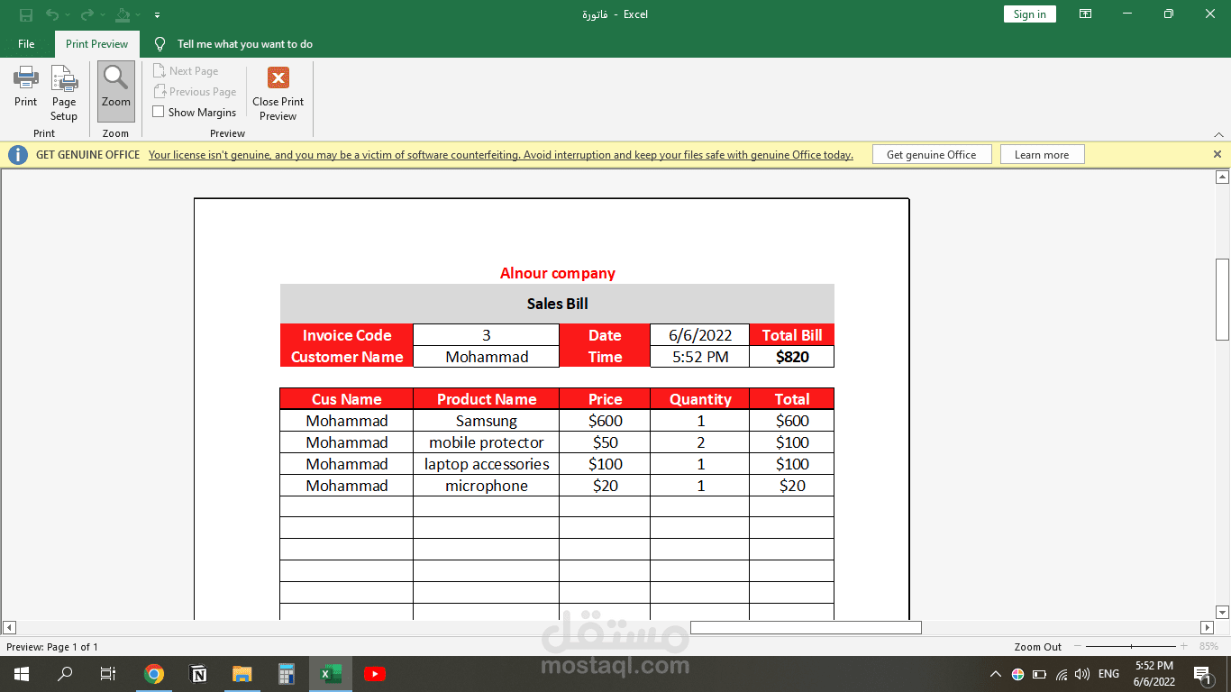Click the Get genuine Office button
This screenshot has width=1231, height=692.
click(x=932, y=155)
